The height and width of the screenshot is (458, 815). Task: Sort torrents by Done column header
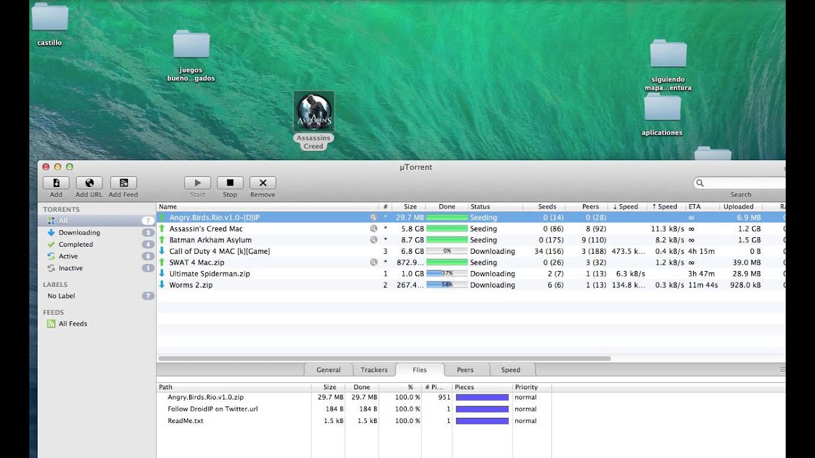click(446, 207)
